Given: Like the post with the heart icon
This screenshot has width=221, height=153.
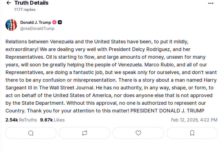Looking at the screenshot, I should (x=138, y=133).
